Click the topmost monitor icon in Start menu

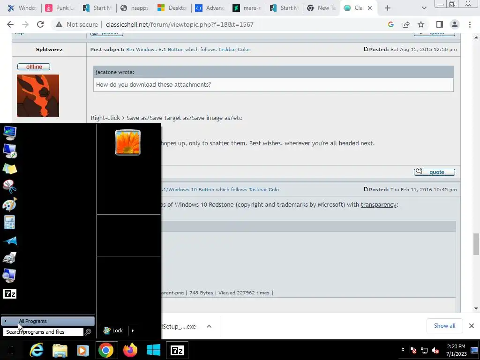point(10,133)
